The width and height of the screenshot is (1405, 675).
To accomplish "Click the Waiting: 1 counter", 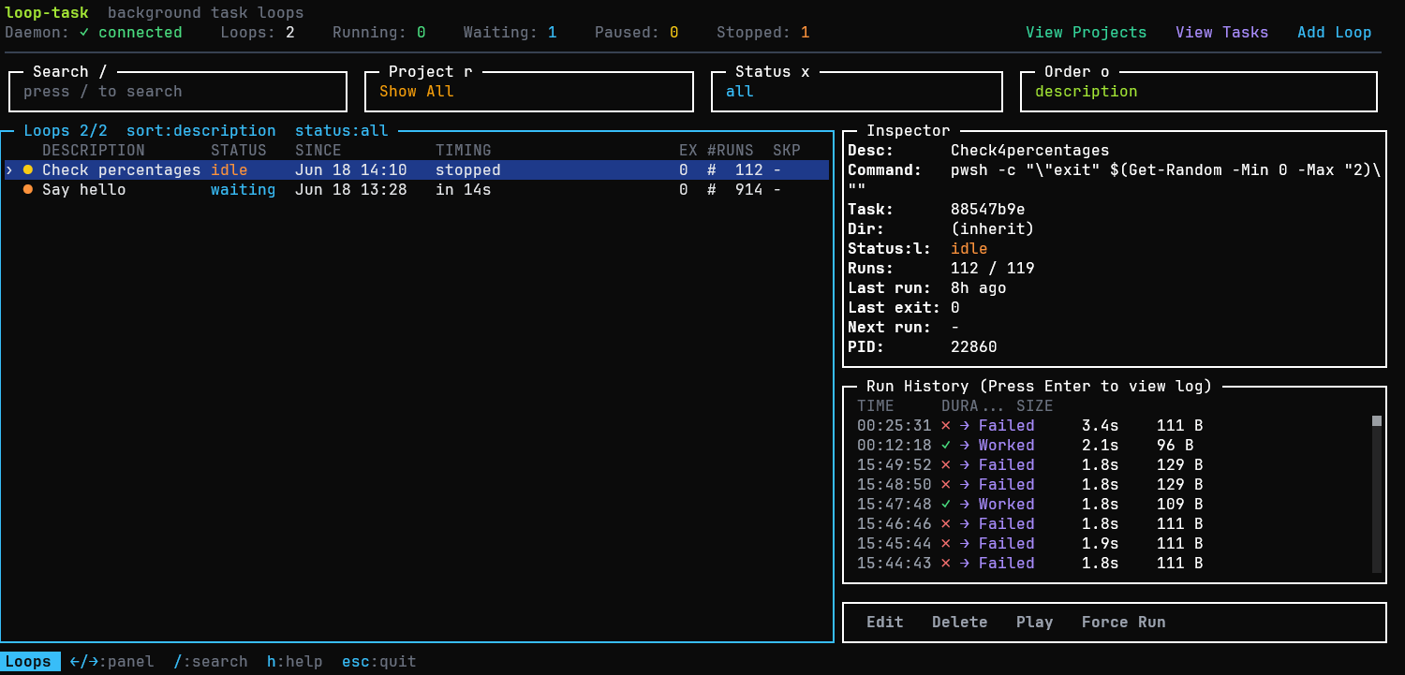I will click(510, 32).
